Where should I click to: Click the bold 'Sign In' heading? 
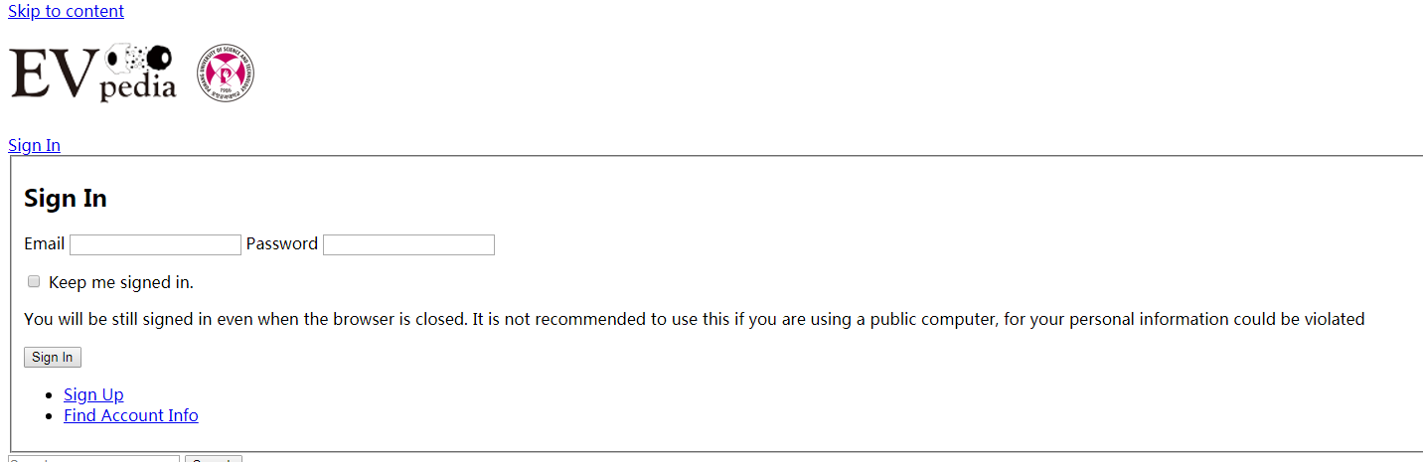tap(66, 198)
